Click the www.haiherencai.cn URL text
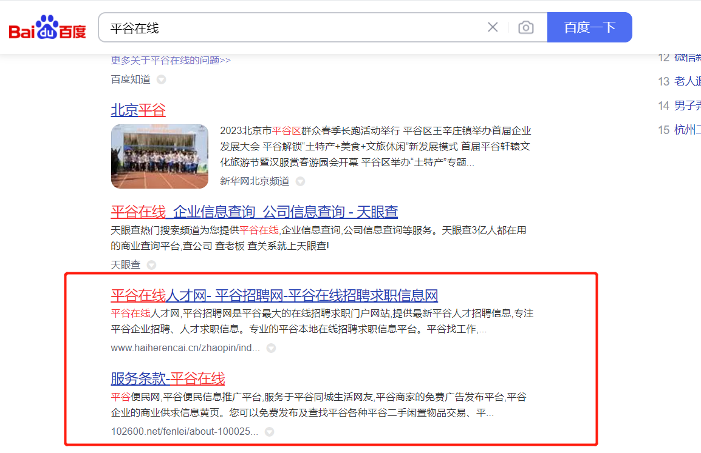Viewport: 701px width, 453px height. (x=185, y=348)
